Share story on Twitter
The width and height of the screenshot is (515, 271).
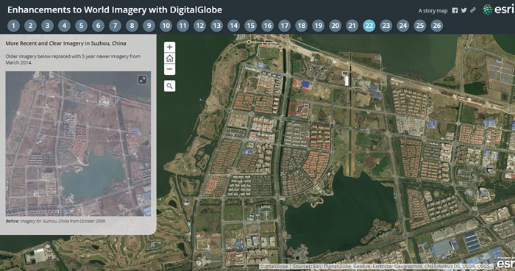click(x=464, y=10)
